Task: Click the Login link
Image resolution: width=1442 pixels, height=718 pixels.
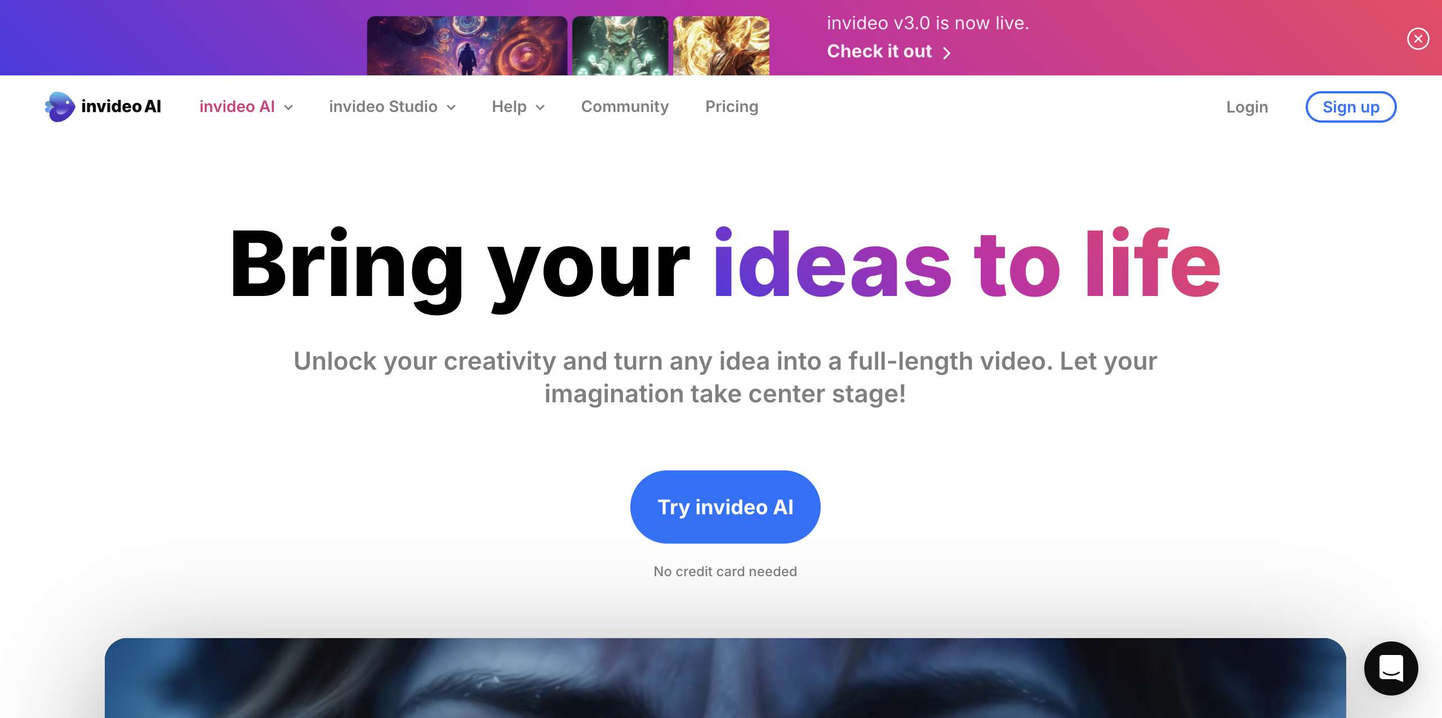Action: 1247,107
